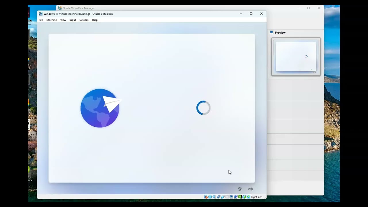368x207 pixels.
Task: Open the Help menu
Action: tap(95, 20)
